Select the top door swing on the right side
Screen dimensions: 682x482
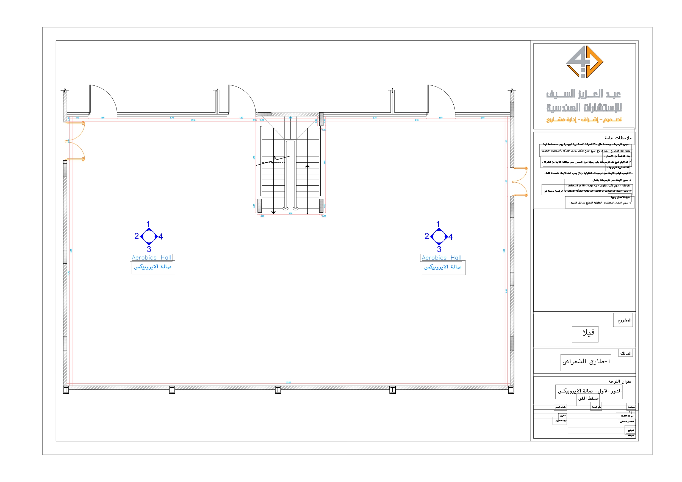click(x=441, y=100)
